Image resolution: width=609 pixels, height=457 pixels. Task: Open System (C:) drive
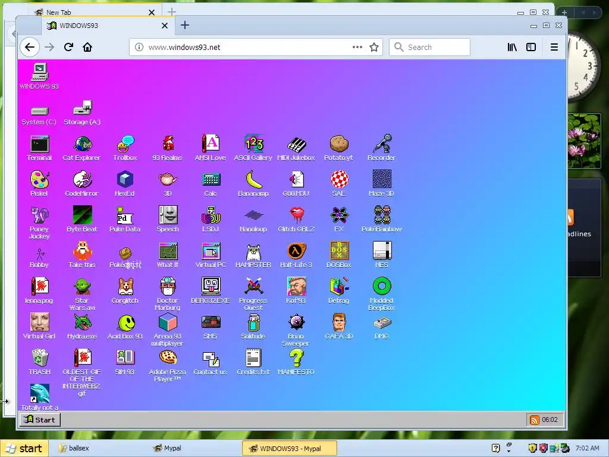point(39,116)
